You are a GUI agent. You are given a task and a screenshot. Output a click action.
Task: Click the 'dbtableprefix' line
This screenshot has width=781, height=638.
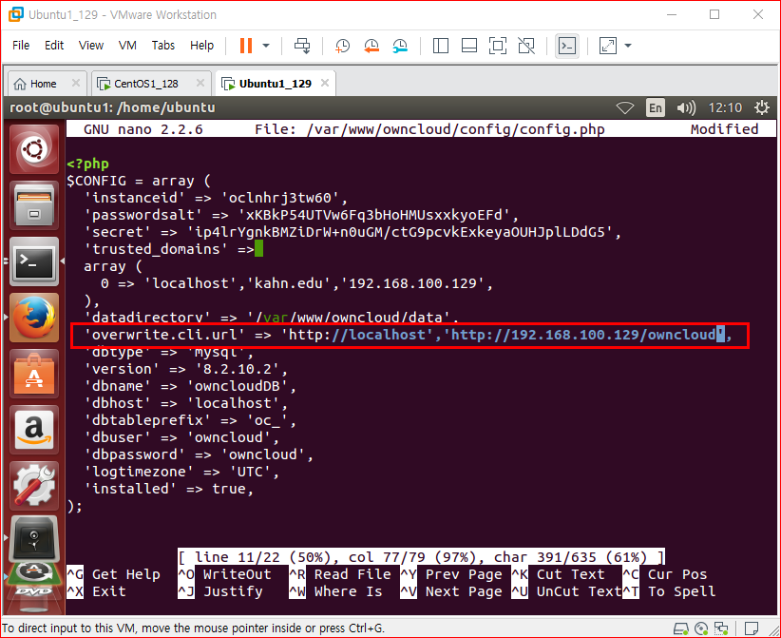pos(190,419)
